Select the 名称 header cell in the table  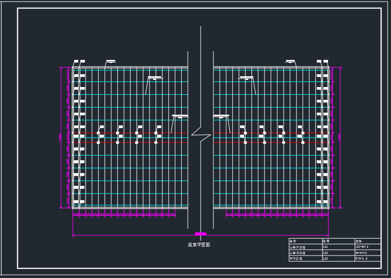[293, 241]
